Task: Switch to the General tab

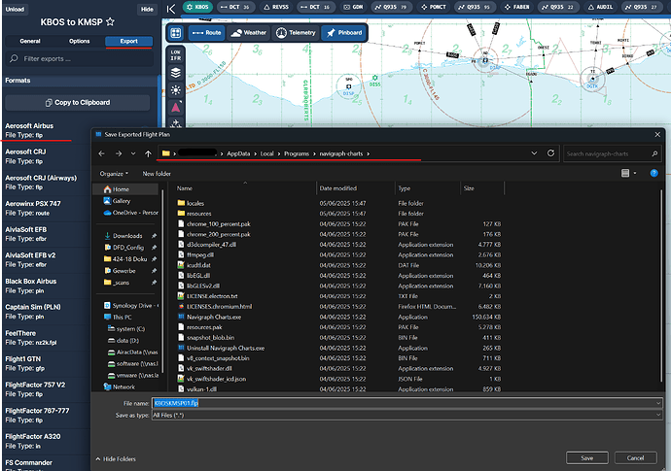Action: [29, 42]
